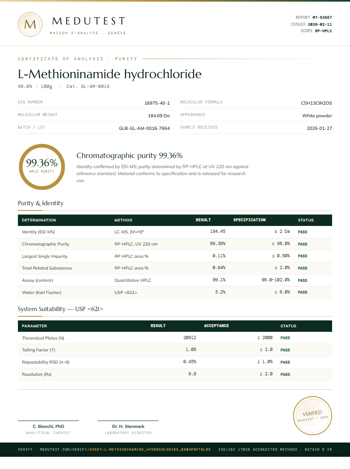This screenshot has height=469, width=350.
Task: Select scope value RP-HPLC
Action: tap(324, 31)
